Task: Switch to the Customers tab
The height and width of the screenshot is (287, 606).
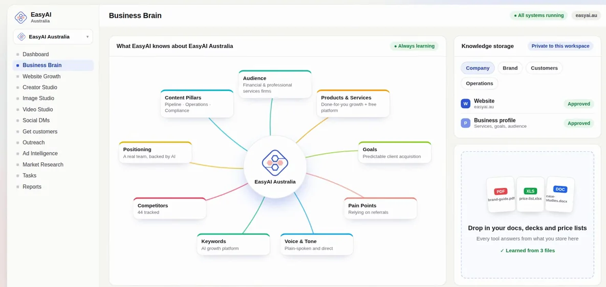Action: (544, 68)
